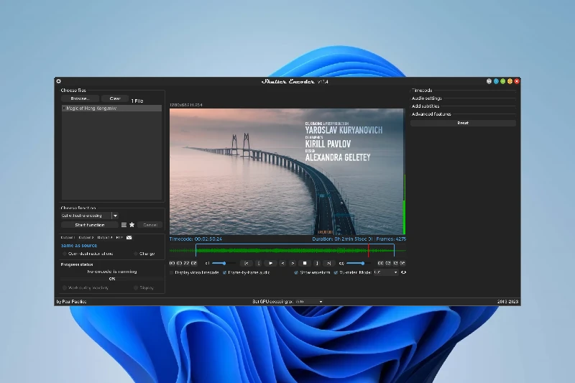Image resolution: width=575 pixels, height=383 pixels.
Task: Play the video preview
Action: pyautogui.click(x=271, y=263)
